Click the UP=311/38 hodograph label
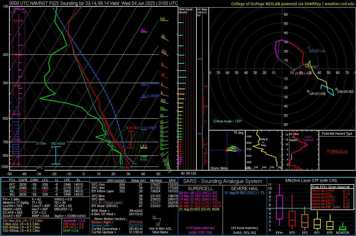This screenshot has height=236, width=356. pyautogui.click(x=317, y=94)
